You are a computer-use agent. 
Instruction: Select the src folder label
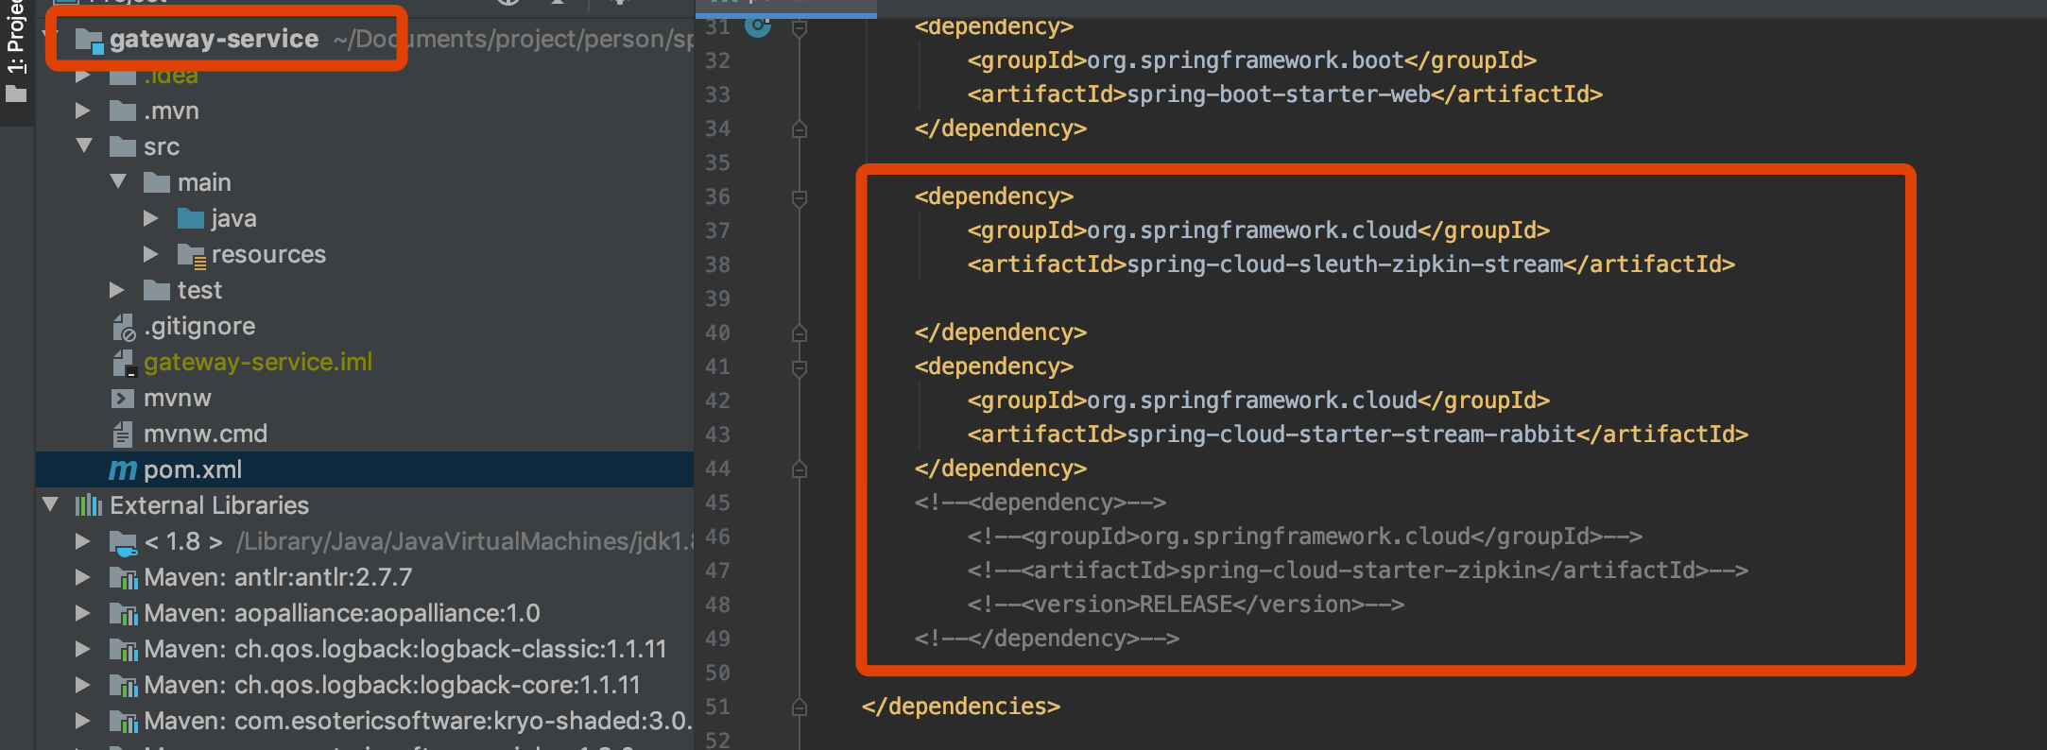(x=162, y=146)
